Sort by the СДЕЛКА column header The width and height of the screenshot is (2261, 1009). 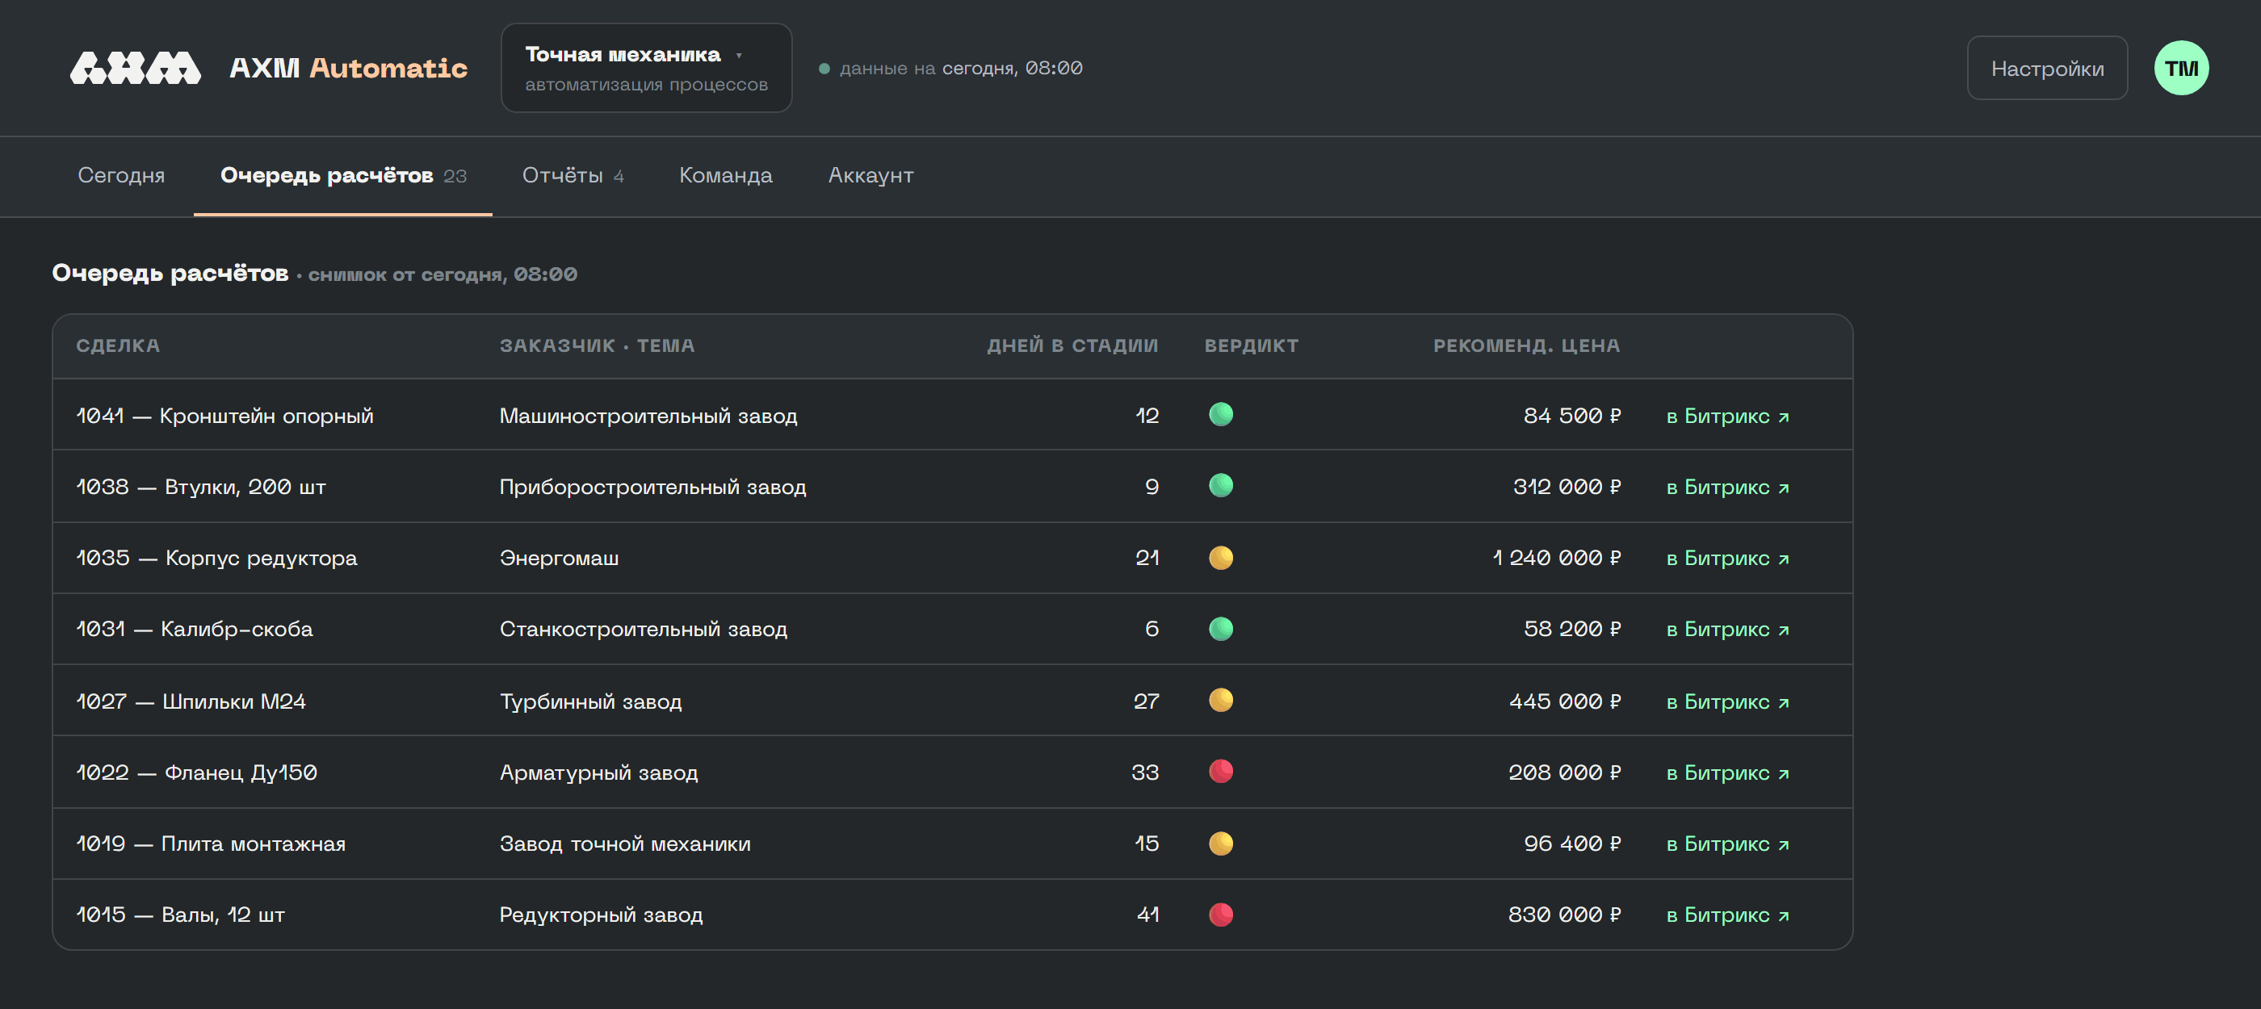(x=118, y=345)
